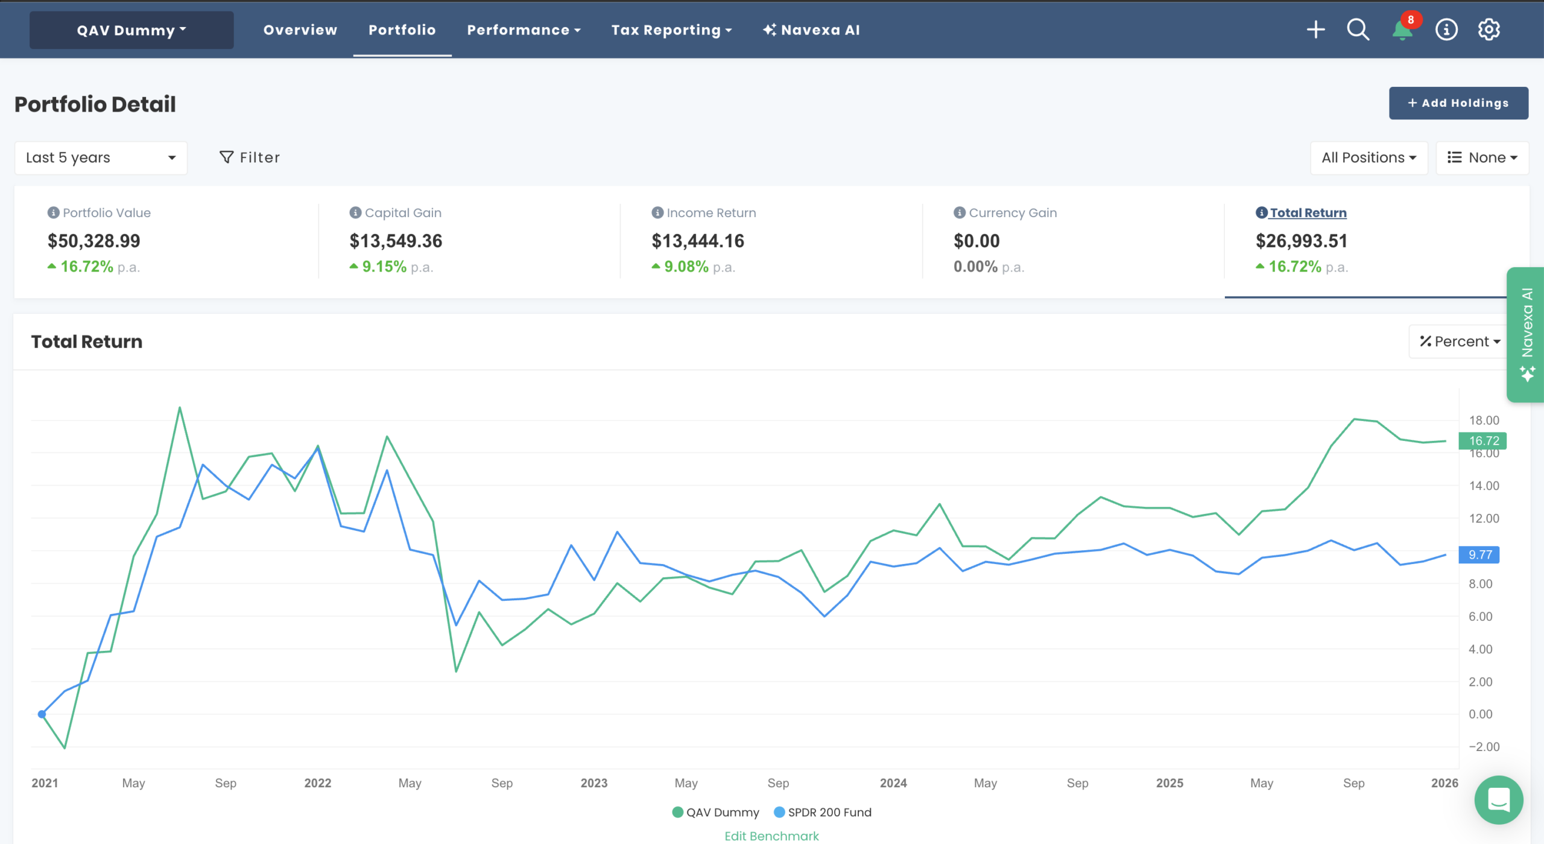
Task: Open the Last 5 years date range dropdown
Action: coord(101,157)
